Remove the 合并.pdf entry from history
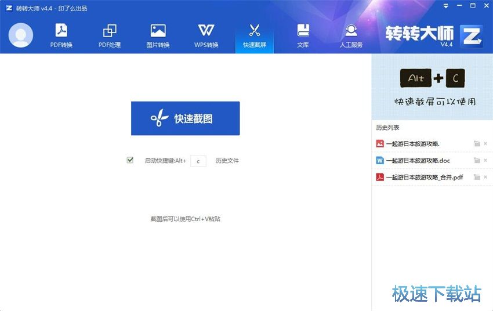 pos(485,177)
